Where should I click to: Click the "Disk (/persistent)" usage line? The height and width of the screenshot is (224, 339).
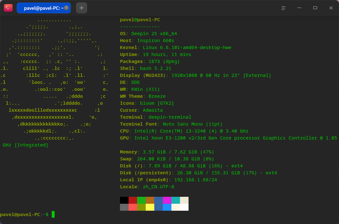(198, 173)
